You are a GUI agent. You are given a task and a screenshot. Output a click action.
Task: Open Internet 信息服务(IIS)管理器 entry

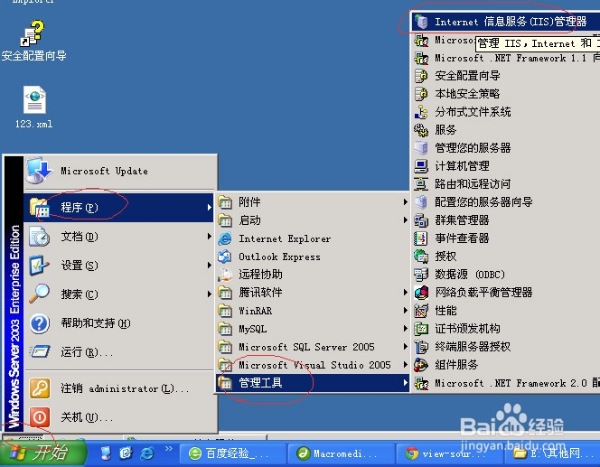pos(506,22)
